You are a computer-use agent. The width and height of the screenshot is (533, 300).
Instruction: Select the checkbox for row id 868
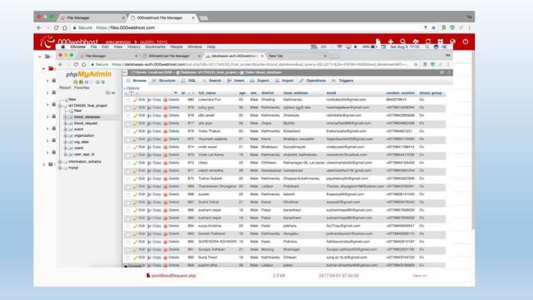[x=128, y=194]
